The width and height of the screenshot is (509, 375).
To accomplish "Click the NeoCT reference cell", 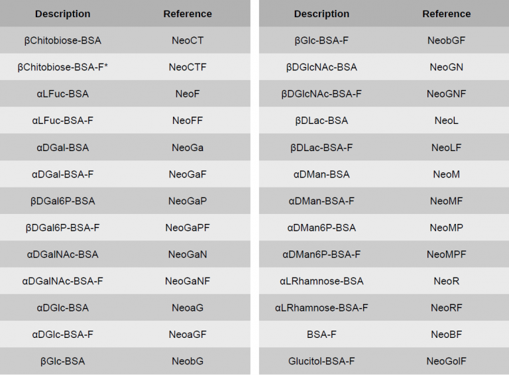I will point(188,40).
